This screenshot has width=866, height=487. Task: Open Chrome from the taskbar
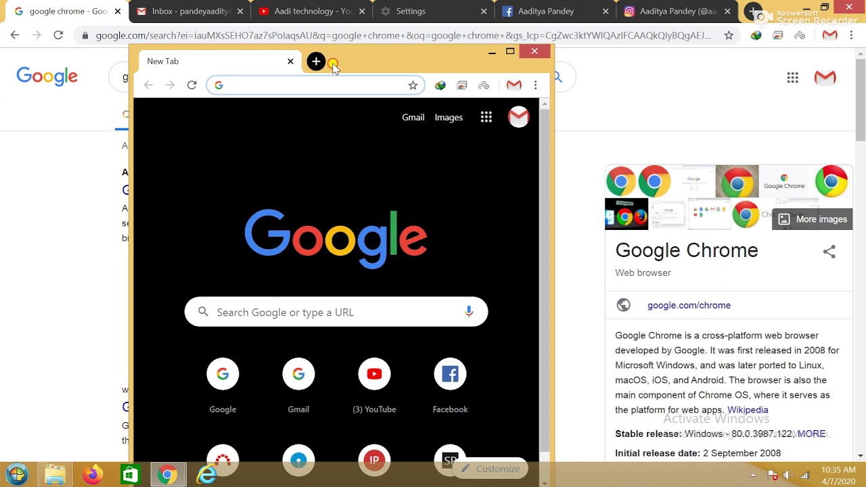click(167, 475)
